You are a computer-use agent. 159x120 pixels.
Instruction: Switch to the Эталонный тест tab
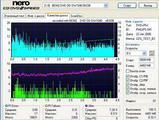pos(14,16)
